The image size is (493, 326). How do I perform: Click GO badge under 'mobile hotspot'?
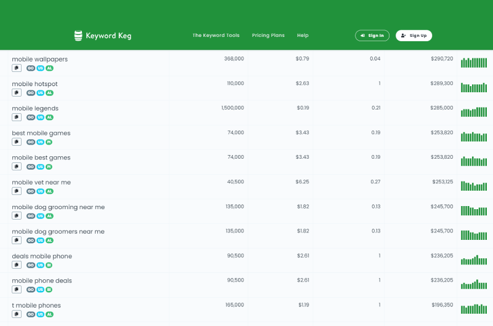[31, 93]
